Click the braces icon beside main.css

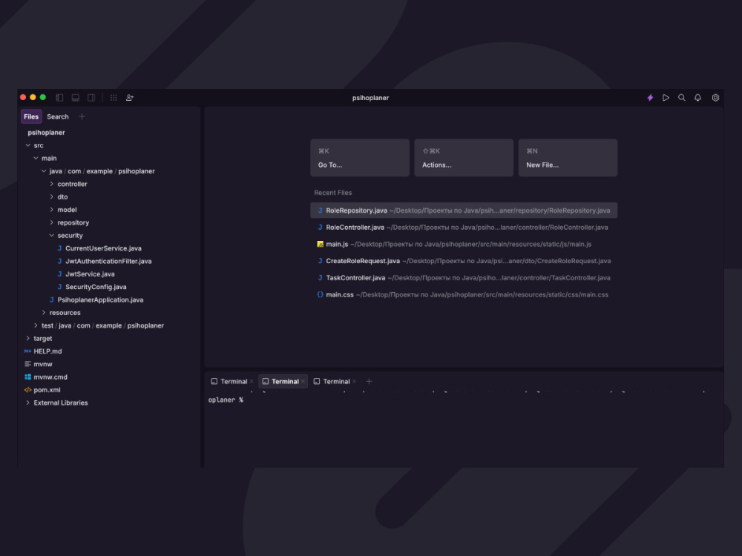pyautogui.click(x=321, y=294)
